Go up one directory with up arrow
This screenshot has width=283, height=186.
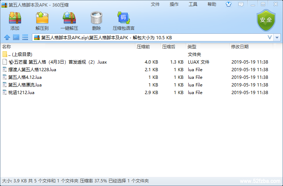(7, 37)
